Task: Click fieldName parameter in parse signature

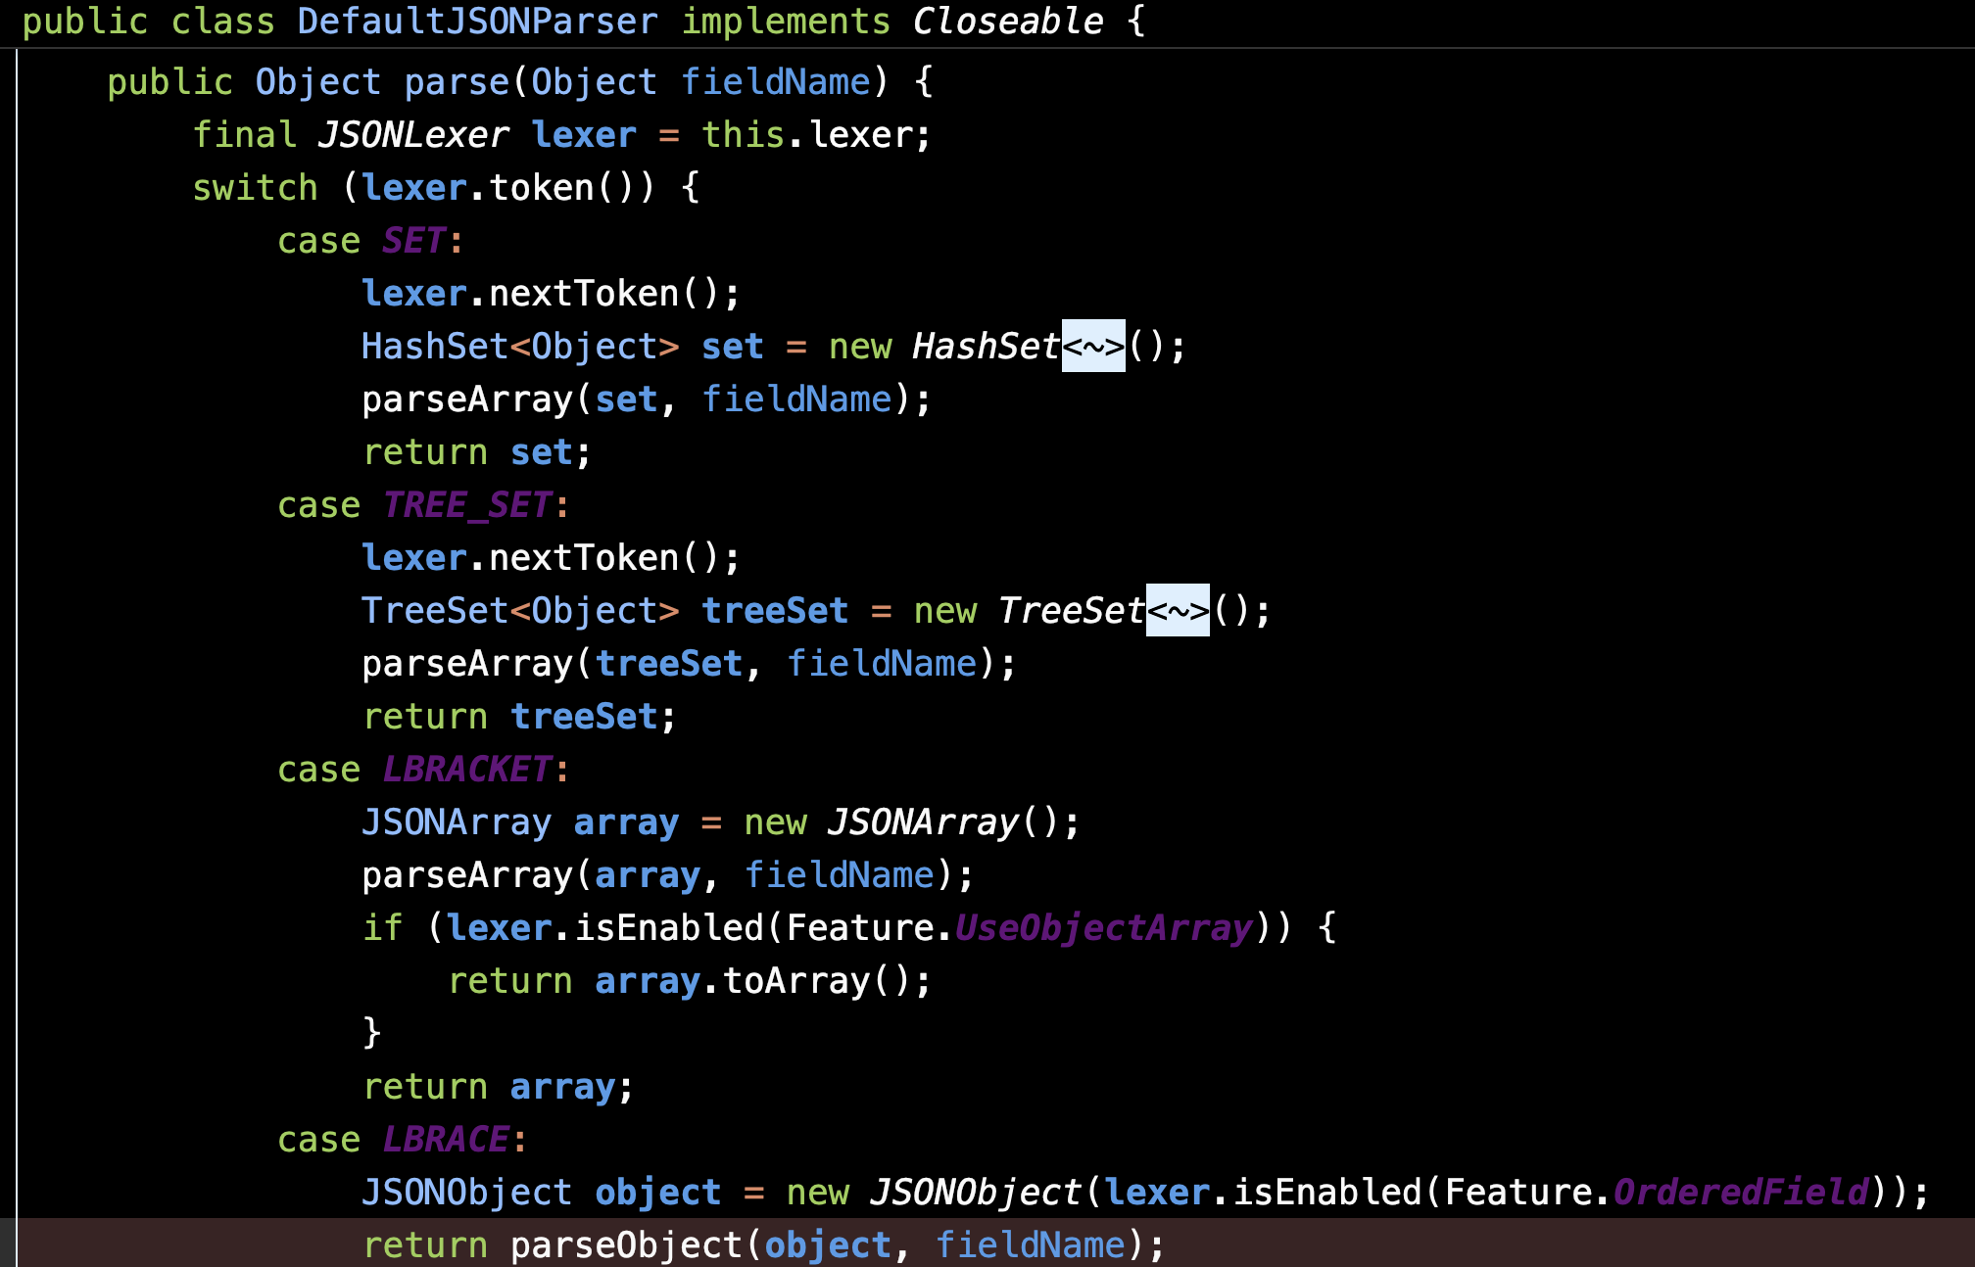Action: 776,82
